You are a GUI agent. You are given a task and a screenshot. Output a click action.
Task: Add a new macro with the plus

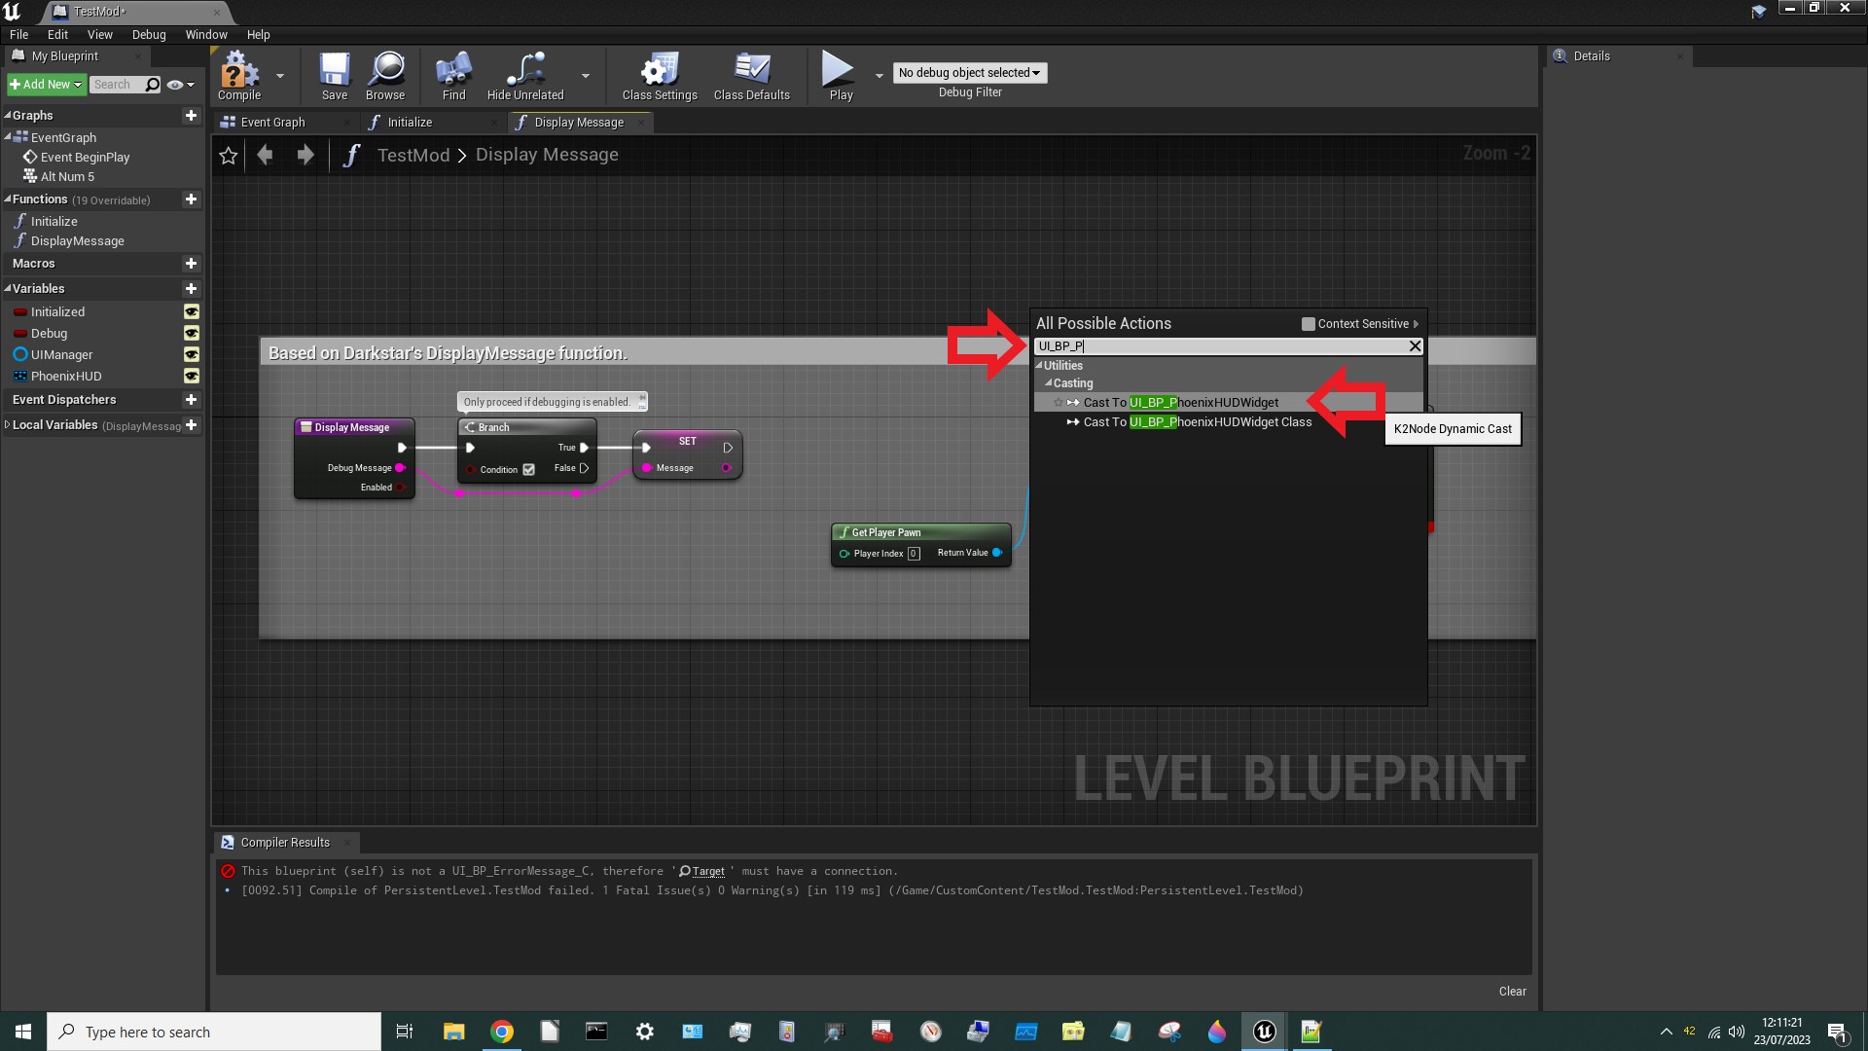(191, 263)
